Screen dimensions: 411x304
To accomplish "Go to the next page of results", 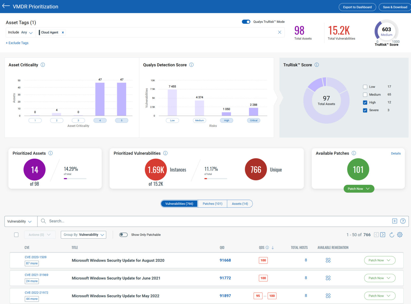I will 383,235.
